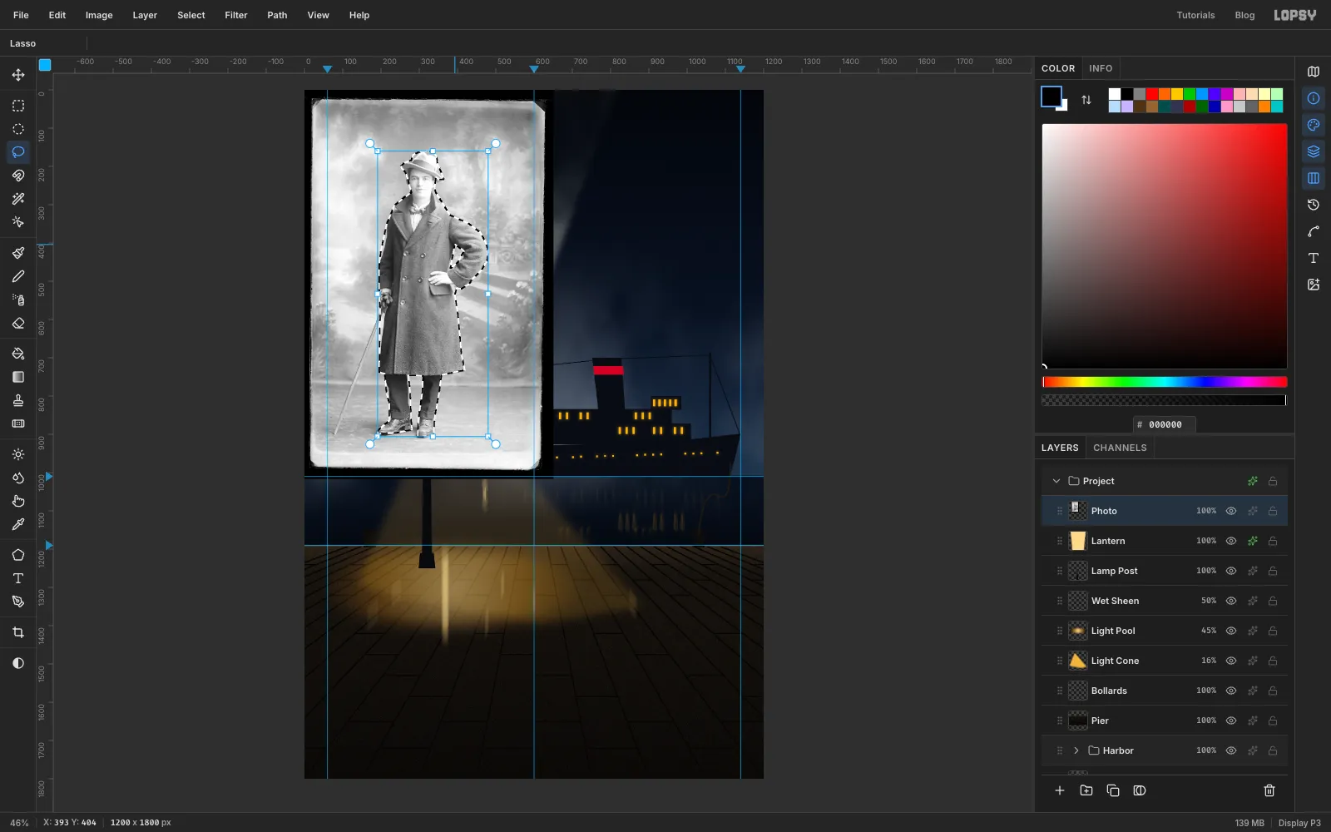Screen dimensions: 1331x832
Task: Select the Rectangular Marquee tool
Action: click(x=18, y=106)
